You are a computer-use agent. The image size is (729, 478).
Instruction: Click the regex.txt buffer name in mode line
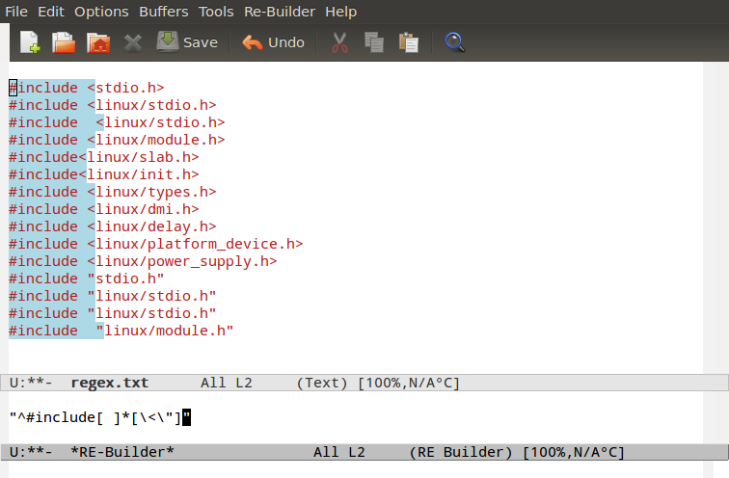[x=109, y=383]
